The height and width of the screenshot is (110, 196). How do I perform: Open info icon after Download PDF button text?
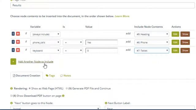(x=63, y=96)
